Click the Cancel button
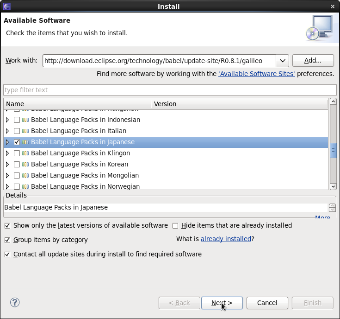The height and width of the screenshot is (319, 340). click(267, 303)
